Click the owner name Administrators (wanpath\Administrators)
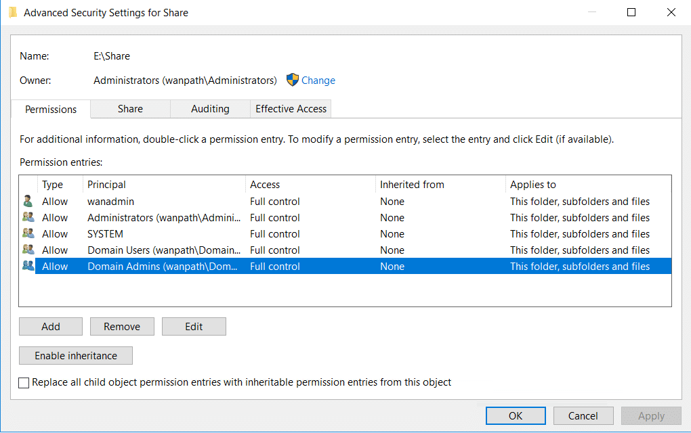 tap(185, 81)
